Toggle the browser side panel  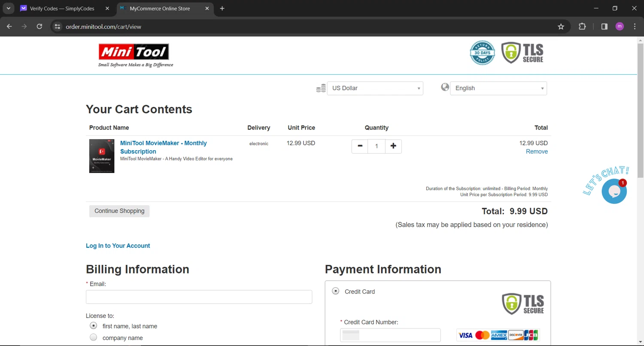[605, 27]
